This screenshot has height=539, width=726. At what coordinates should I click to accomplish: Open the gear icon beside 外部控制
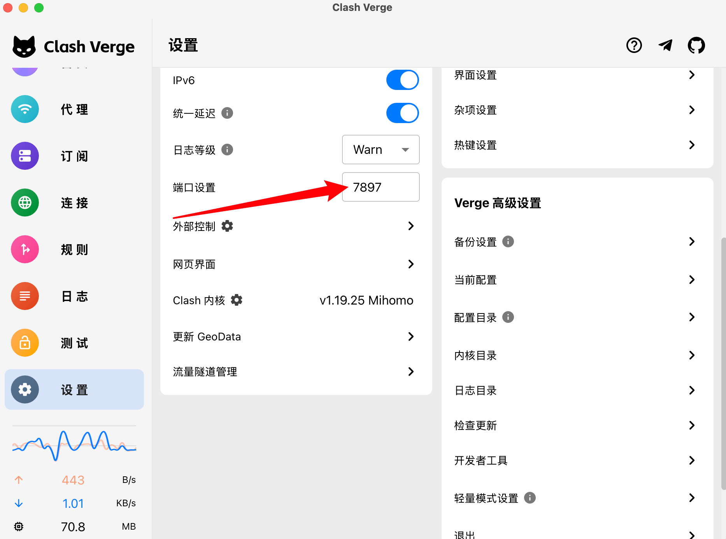(227, 226)
